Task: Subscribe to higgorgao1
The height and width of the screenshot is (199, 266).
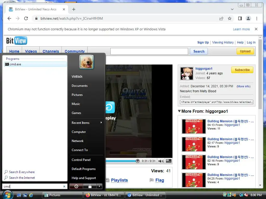Action: click(242, 70)
